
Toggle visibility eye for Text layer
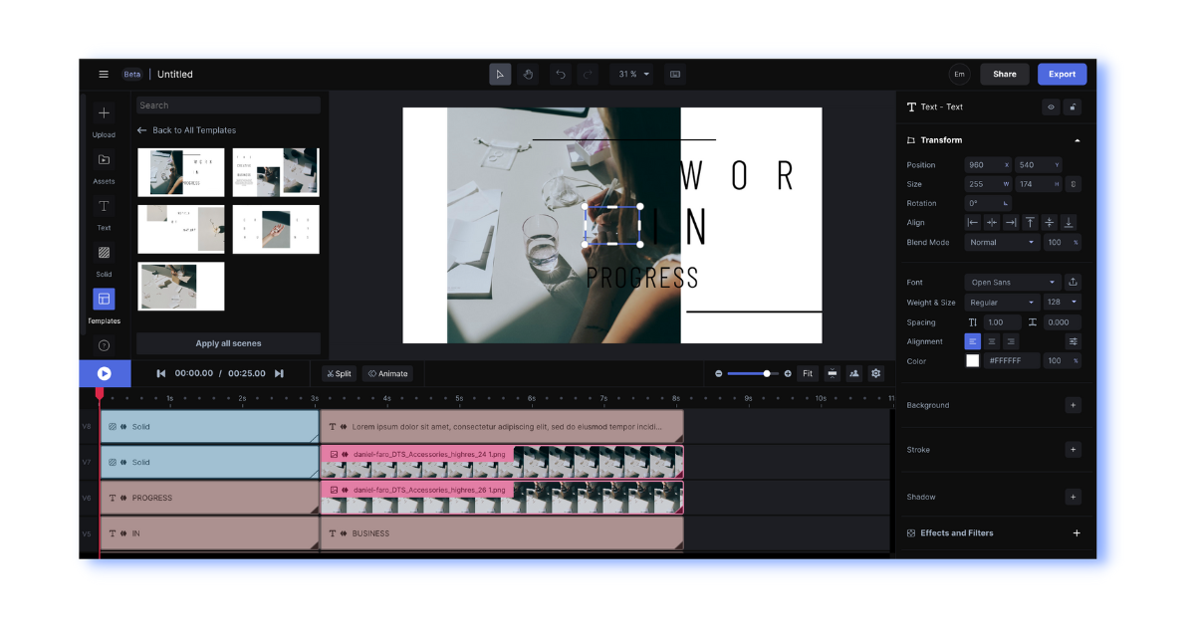pos(1051,106)
